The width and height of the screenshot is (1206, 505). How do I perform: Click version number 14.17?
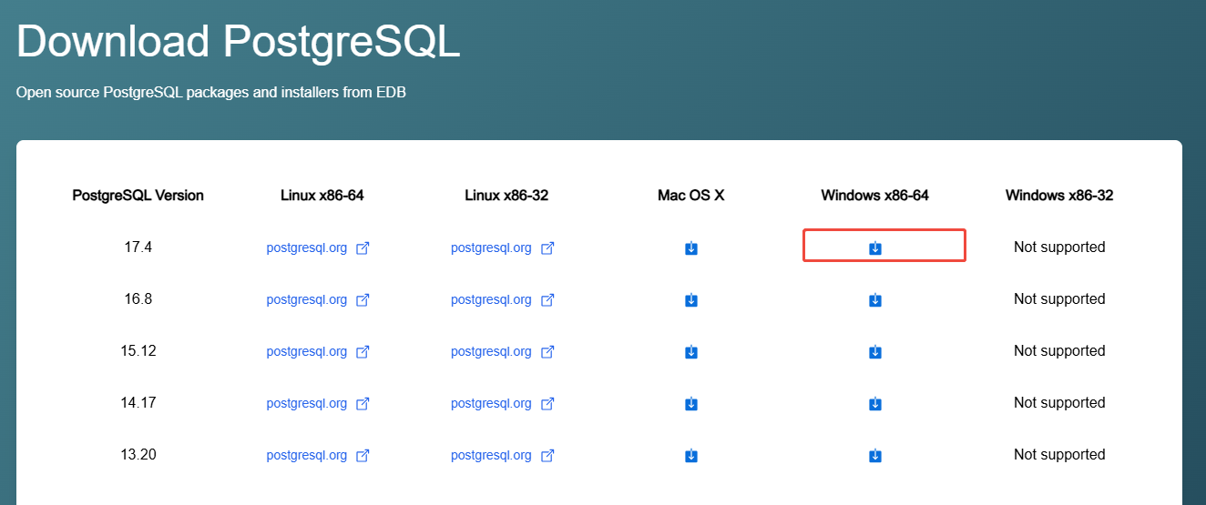[x=138, y=402]
